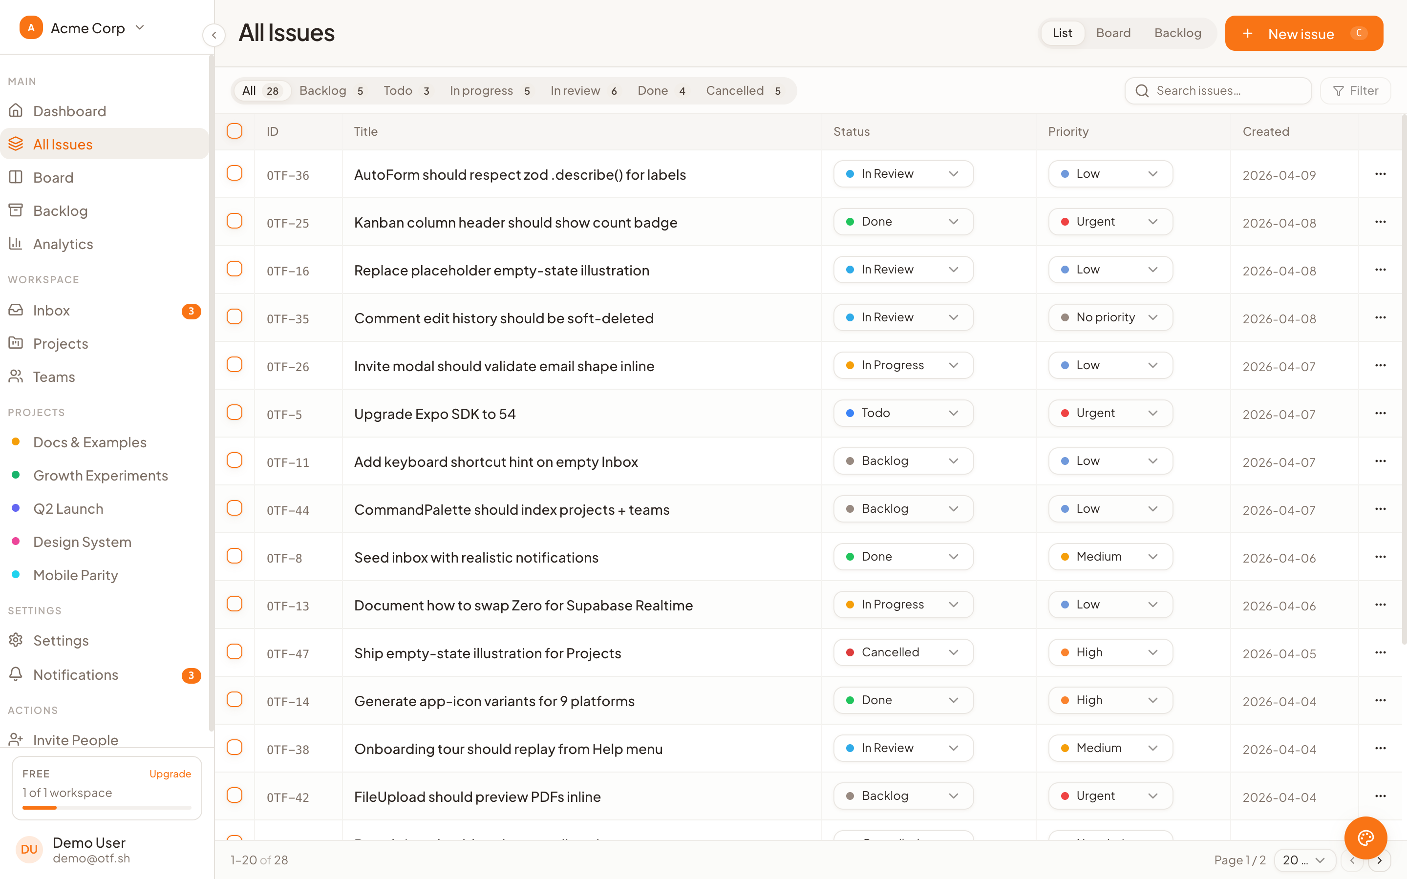1407x879 pixels.
Task: Click the Notifications bell icon
Action: (16, 674)
